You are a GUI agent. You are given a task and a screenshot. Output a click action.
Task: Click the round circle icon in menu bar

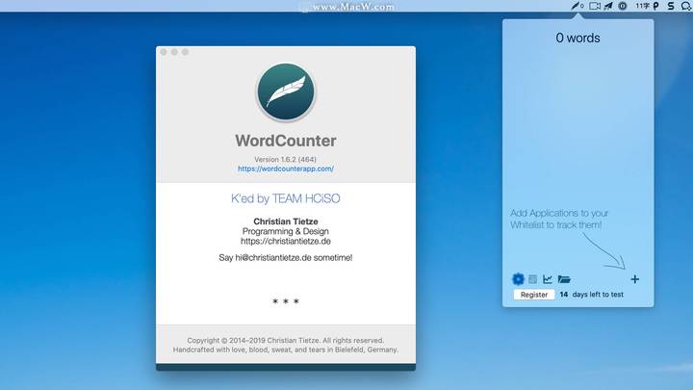pyautogui.click(x=623, y=6)
